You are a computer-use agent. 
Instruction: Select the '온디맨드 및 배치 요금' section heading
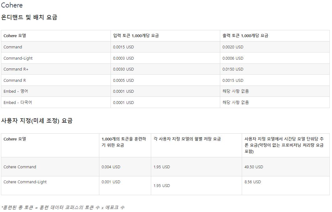click(29, 17)
